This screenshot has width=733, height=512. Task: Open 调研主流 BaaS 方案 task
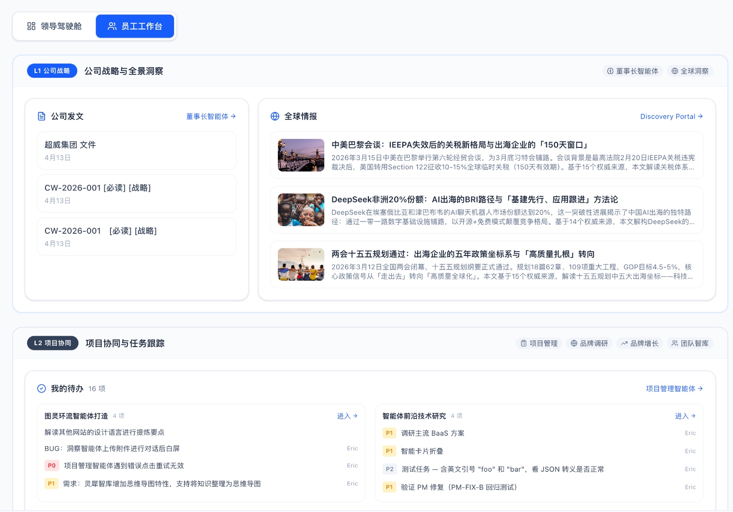pyautogui.click(x=539, y=433)
